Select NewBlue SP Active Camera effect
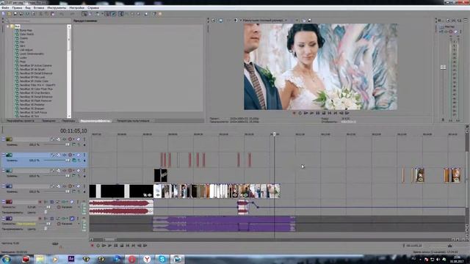The height and width of the screenshot is (264, 470). [35, 65]
